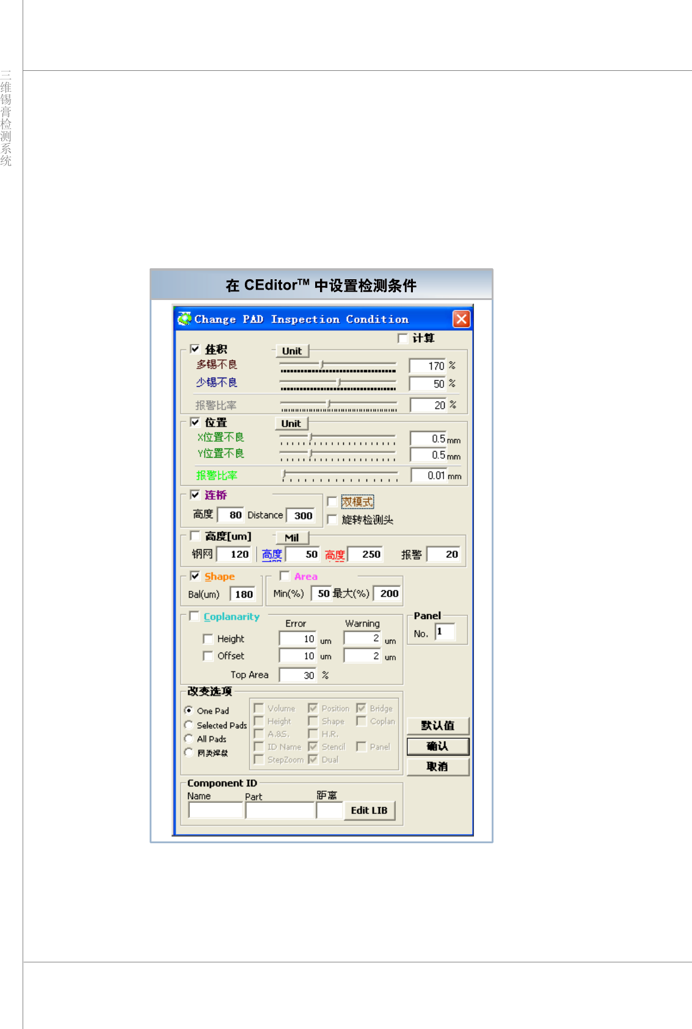Enable the 旋转检测头 checkbox

pos(332,519)
